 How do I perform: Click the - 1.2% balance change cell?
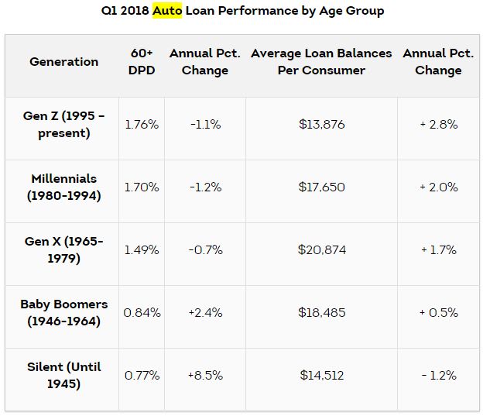(x=438, y=375)
